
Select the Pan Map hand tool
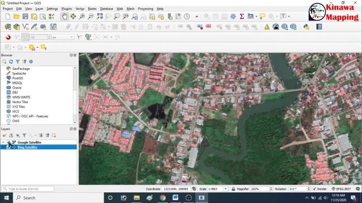pos(64,16)
